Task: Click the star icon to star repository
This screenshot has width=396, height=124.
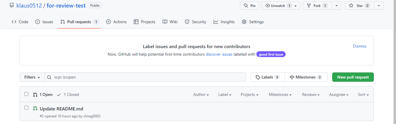Action: 351,6
